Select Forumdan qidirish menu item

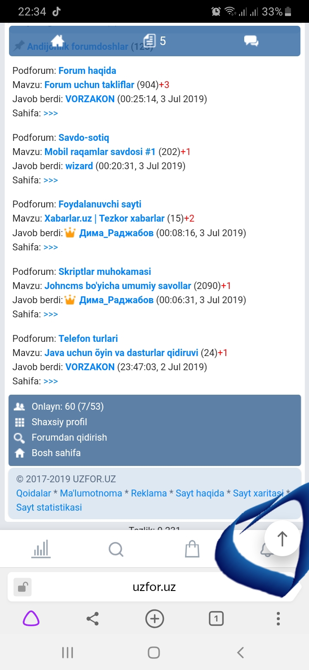click(x=69, y=438)
